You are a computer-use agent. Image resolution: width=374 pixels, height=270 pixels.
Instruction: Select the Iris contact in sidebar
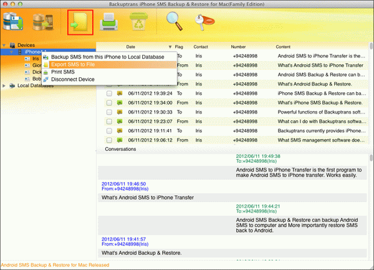[x=36, y=59]
